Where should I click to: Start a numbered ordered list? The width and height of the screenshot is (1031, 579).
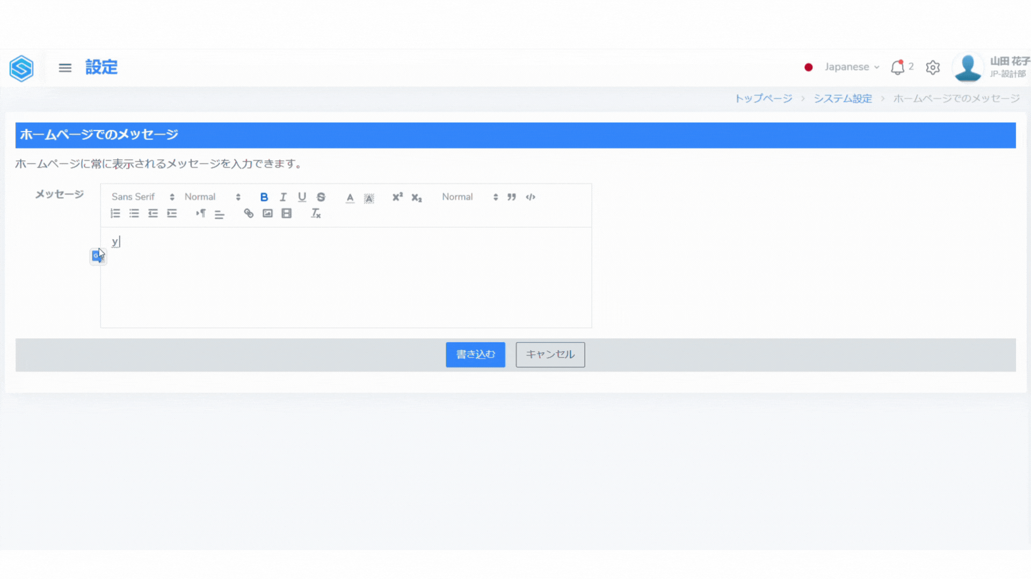(115, 213)
